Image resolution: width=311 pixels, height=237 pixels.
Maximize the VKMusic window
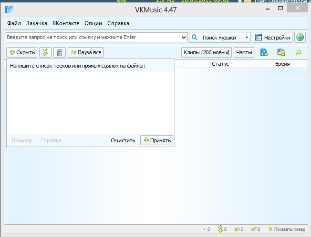[x=280, y=8]
